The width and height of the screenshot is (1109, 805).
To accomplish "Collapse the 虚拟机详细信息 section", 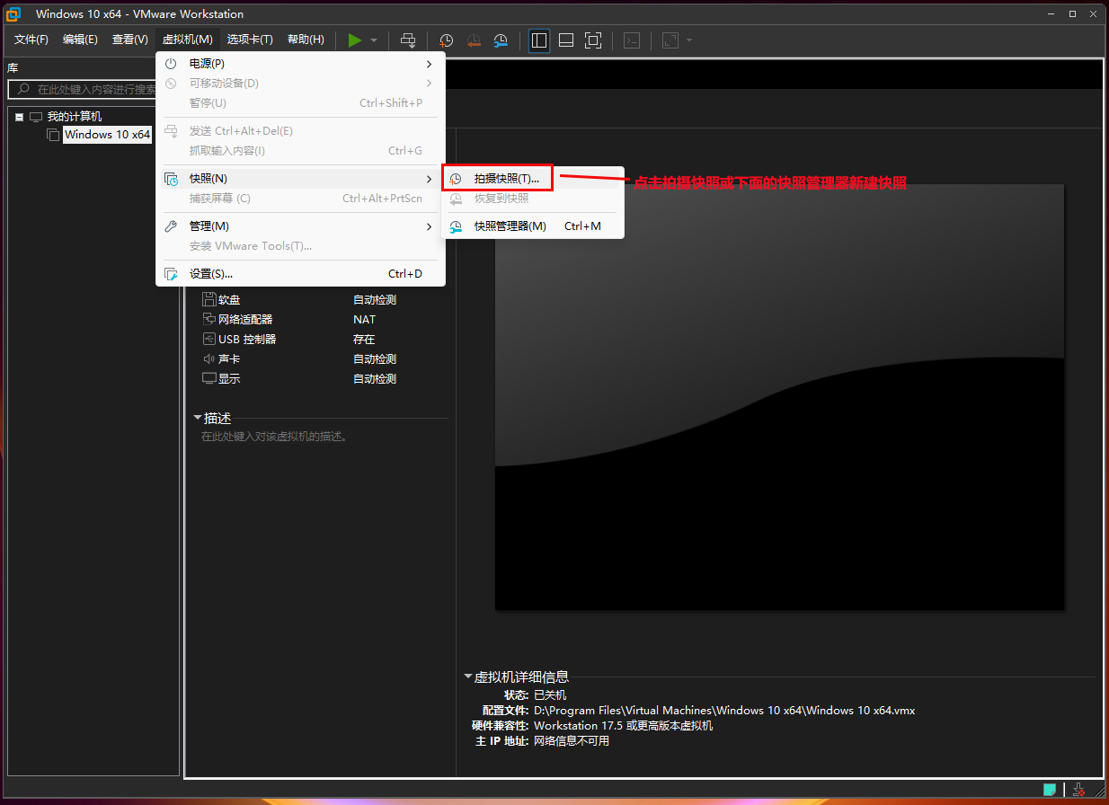I will (467, 677).
